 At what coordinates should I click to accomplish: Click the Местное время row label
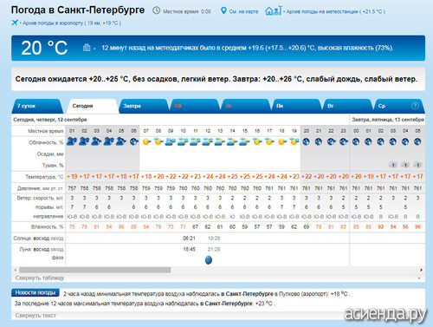tap(45, 131)
